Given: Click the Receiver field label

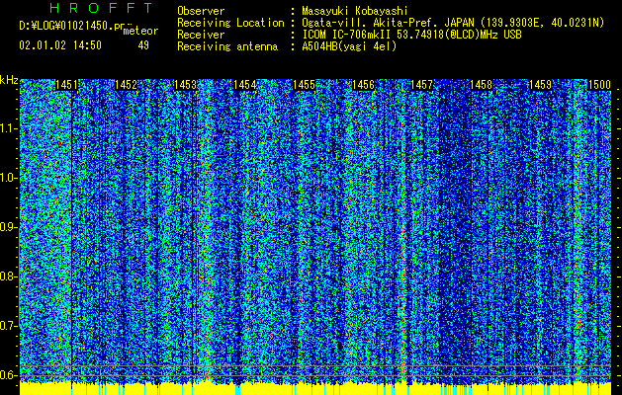Looking at the screenshot, I should (x=201, y=35).
